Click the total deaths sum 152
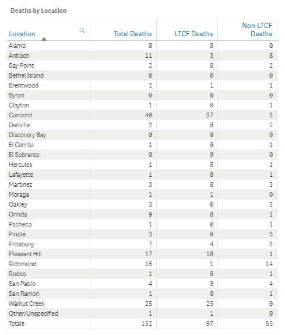The height and width of the screenshot is (335, 285). (147, 323)
